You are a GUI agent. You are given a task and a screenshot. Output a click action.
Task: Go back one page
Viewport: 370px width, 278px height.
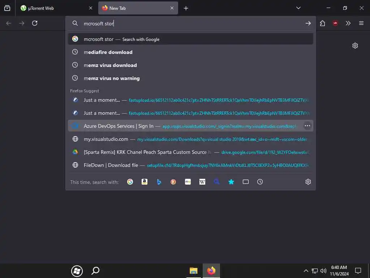coord(9,23)
